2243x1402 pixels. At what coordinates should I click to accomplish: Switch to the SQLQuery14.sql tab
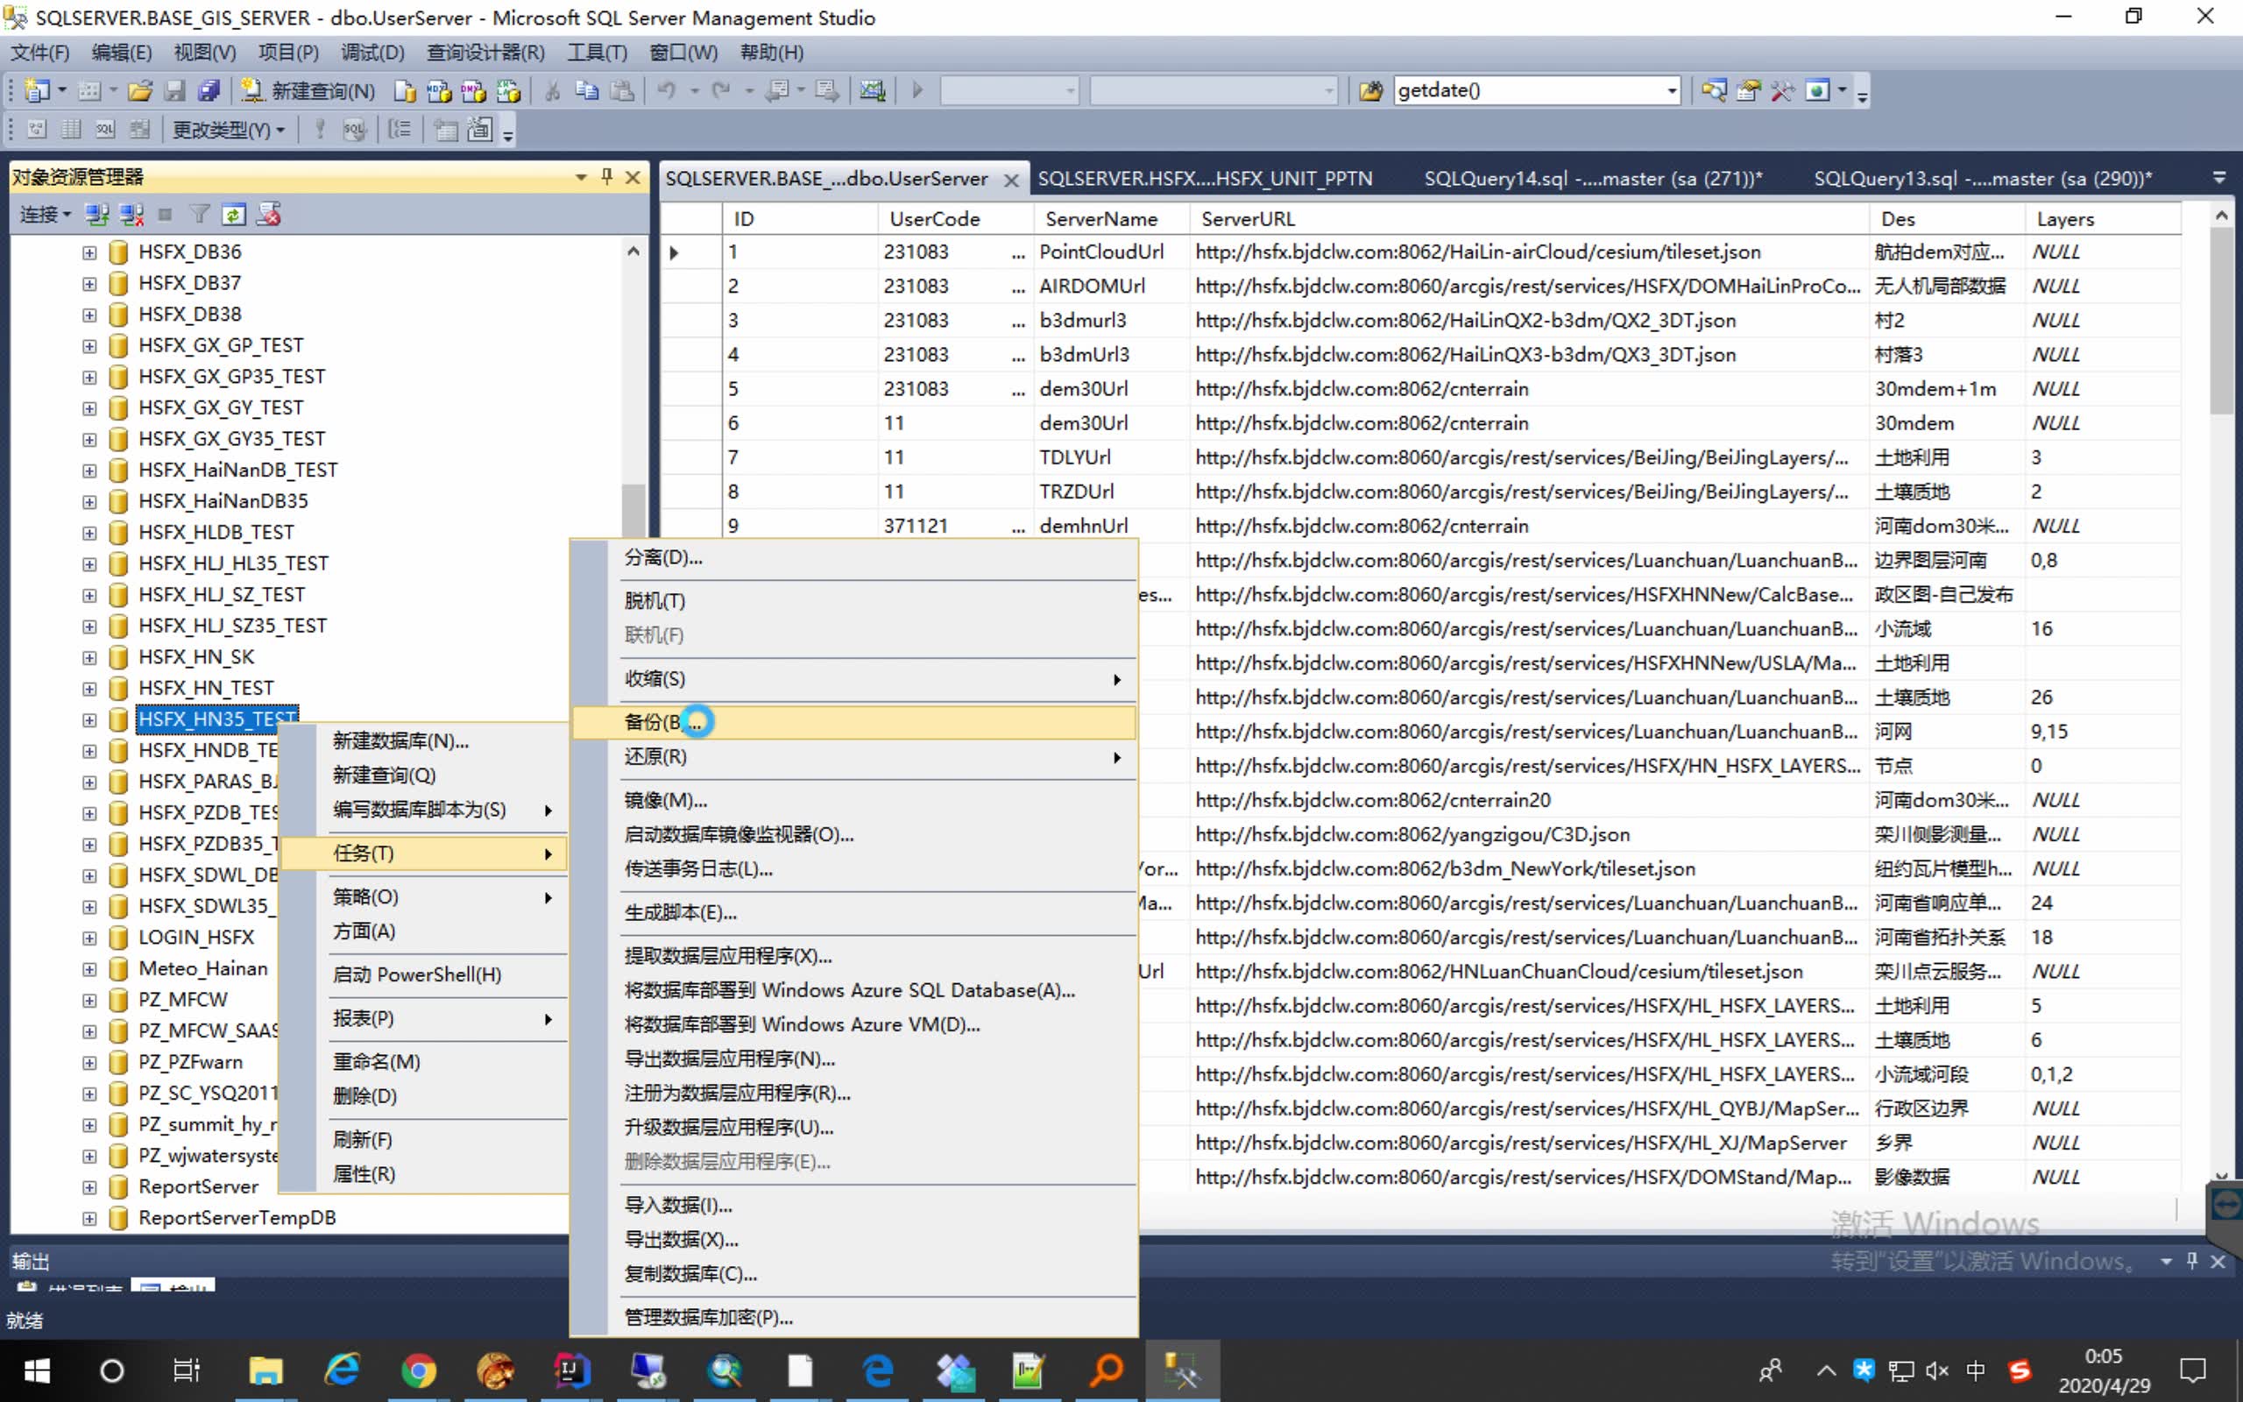[x=1591, y=178]
